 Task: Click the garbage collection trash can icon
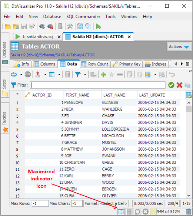coord(189,212)
